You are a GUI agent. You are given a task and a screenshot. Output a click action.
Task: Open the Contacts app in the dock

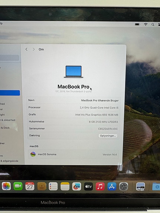click(x=42, y=186)
